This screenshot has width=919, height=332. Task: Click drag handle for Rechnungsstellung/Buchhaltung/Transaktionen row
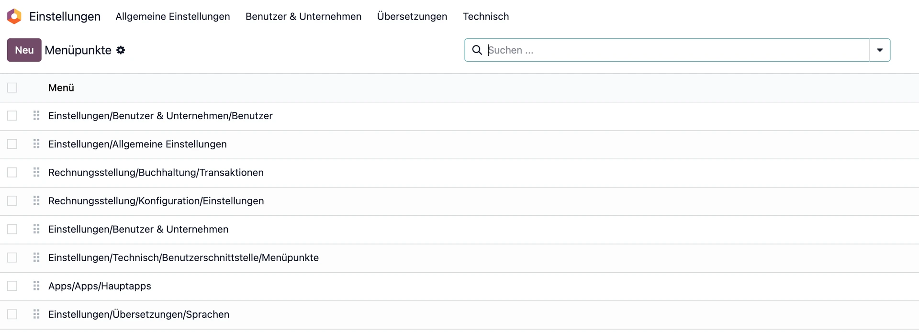point(36,172)
